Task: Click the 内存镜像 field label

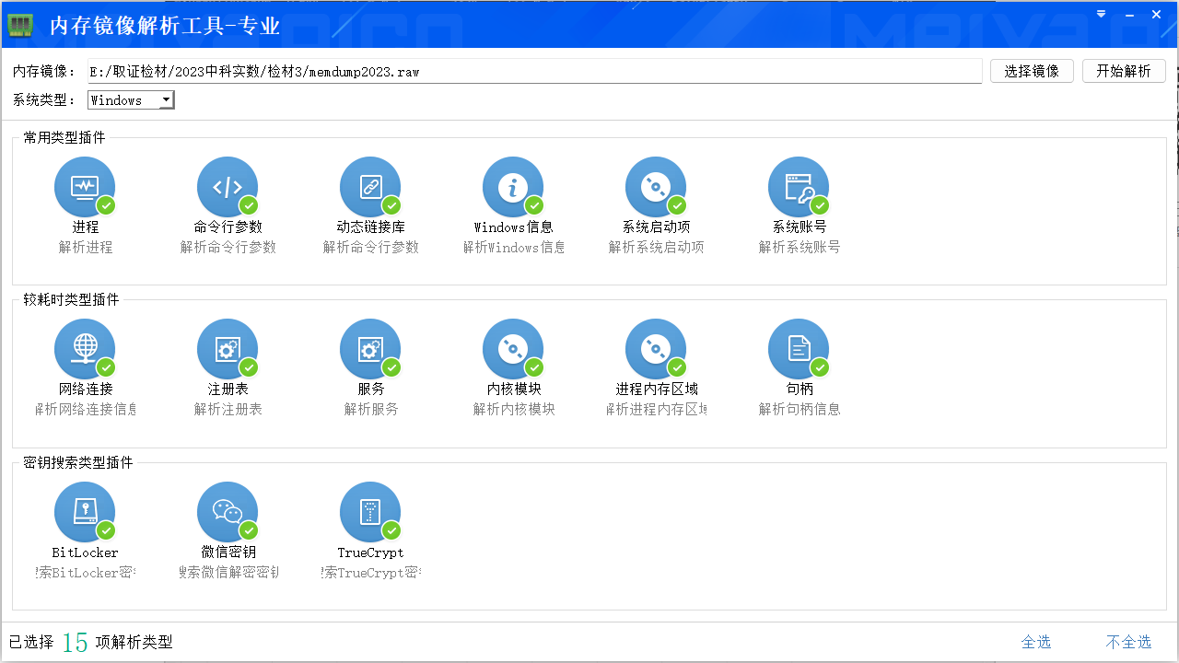Action: [x=44, y=71]
